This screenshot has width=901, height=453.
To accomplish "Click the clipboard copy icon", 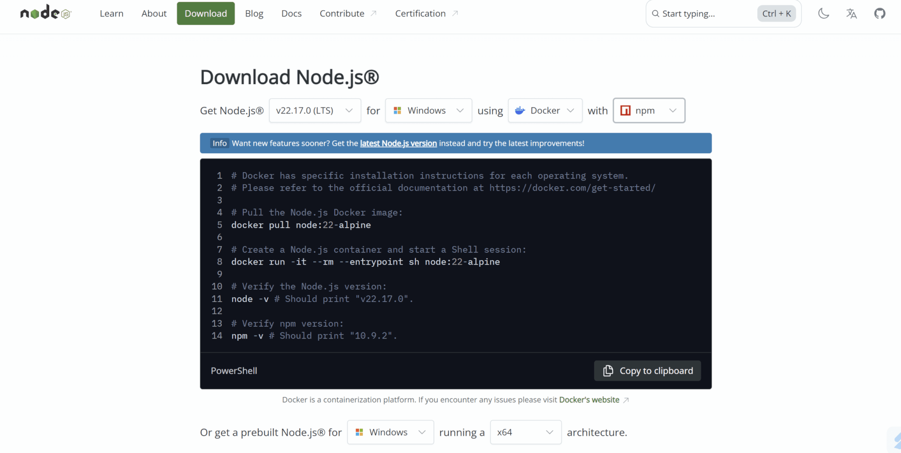I will [608, 371].
